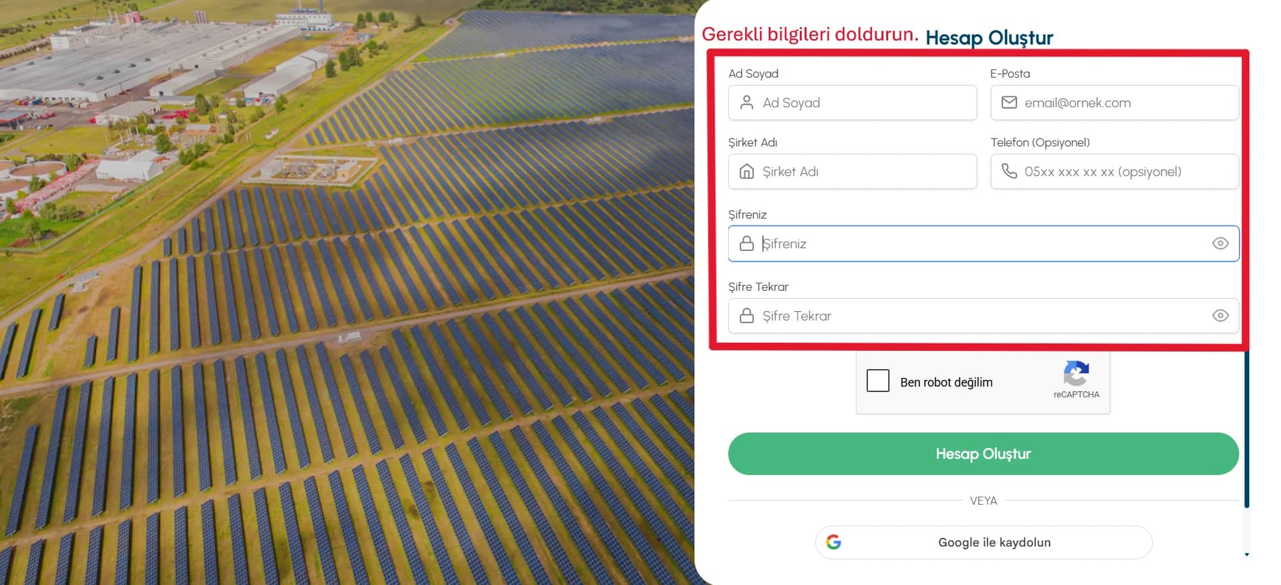Click the envelope icon in E-Posta field
1281x585 pixels.
[x=1009, y=103]
